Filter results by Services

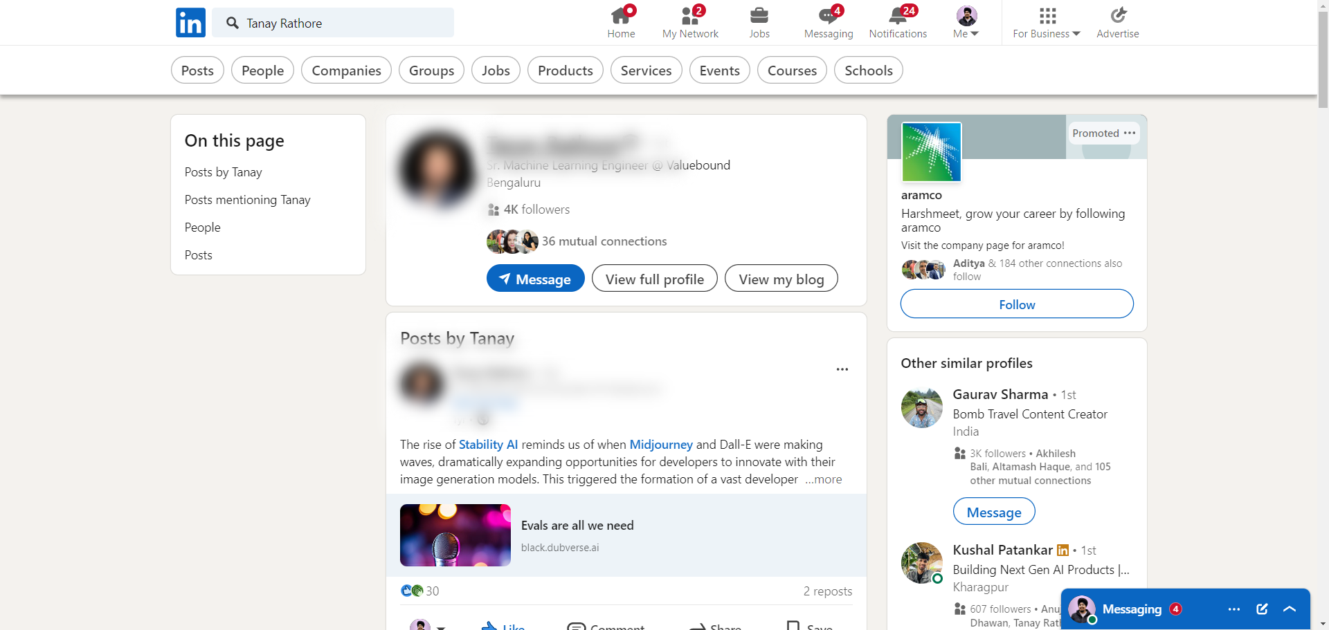pyautogui.click(x=647, y=70)
